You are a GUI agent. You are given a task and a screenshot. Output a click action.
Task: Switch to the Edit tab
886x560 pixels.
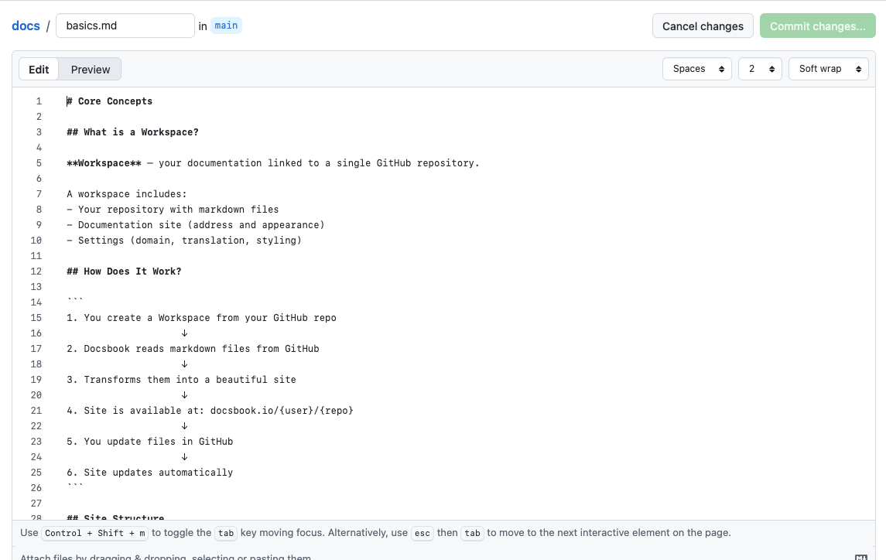[39, 69]
